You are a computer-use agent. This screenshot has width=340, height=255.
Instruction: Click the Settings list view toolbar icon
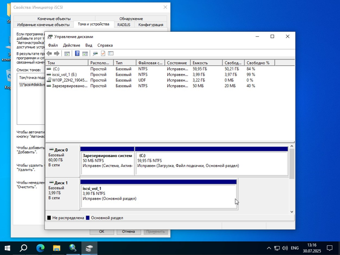click(x=111, y=53)
